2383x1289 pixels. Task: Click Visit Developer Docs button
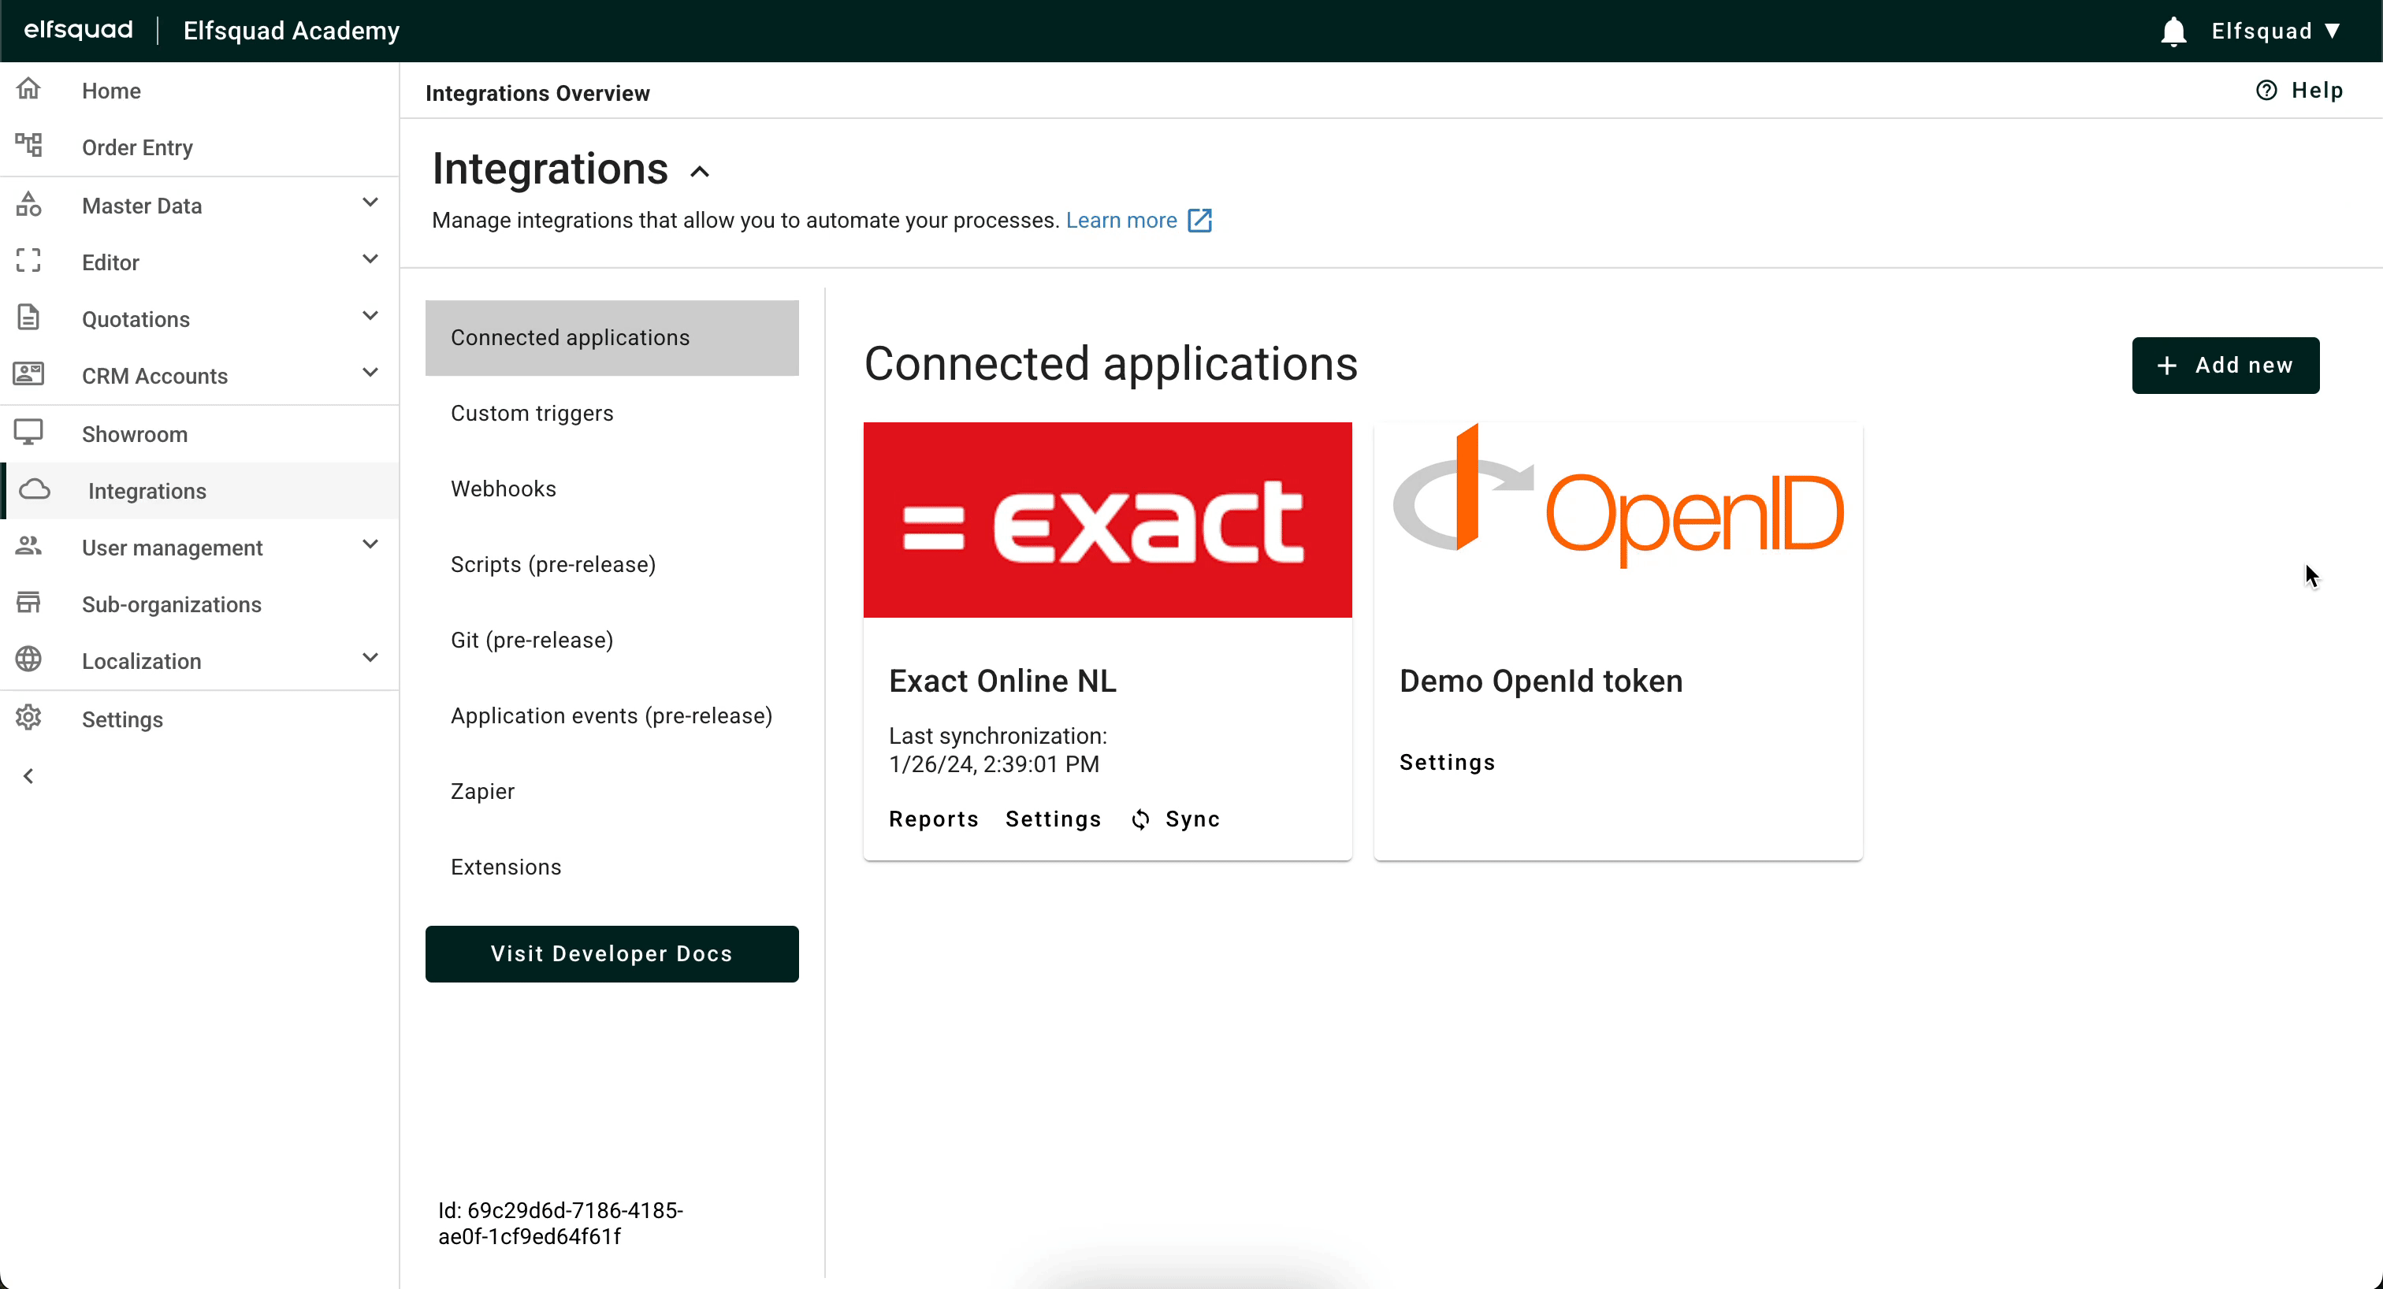pos(612,953)
